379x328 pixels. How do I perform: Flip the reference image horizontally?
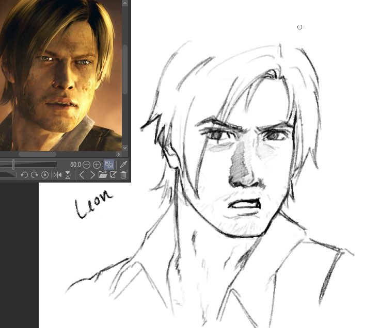[57, 175]
